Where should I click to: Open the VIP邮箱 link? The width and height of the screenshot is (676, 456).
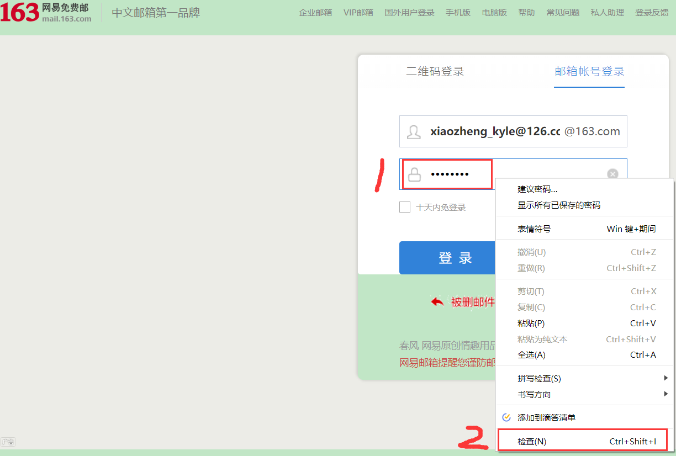[358, 12]
